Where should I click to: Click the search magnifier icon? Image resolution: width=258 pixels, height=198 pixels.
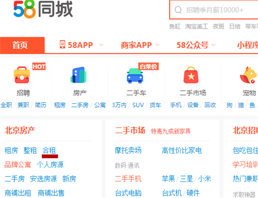(178, 10)
